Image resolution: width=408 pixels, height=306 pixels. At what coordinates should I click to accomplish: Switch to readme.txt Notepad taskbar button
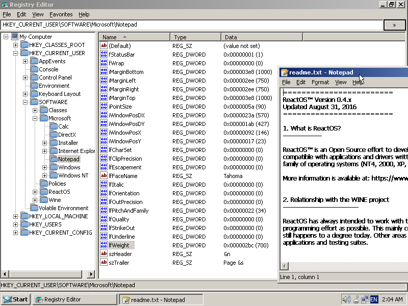click(161, 299)
